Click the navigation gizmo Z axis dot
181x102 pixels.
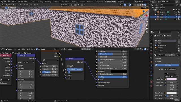(x=143, y=11)
